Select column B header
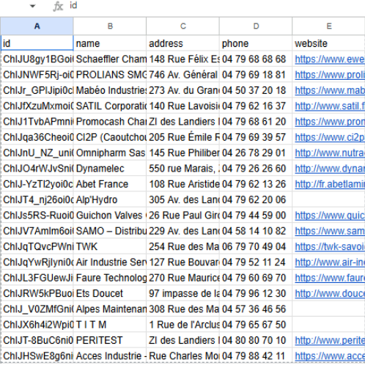 [x=110, y=26]
